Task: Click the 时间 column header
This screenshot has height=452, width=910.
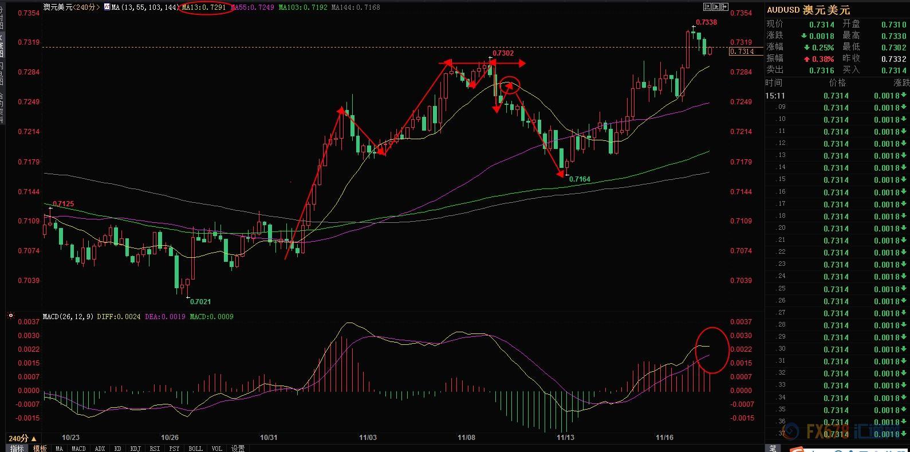Action: pyautogui.click(x=774, y=83)
